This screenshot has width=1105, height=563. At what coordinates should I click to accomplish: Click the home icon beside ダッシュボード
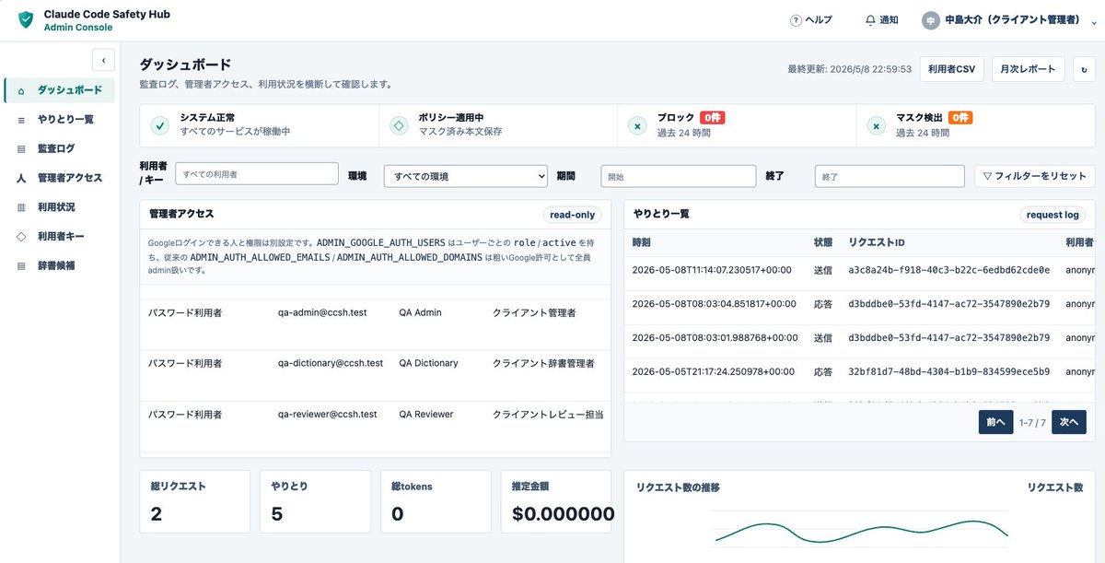tap(21, 90)
